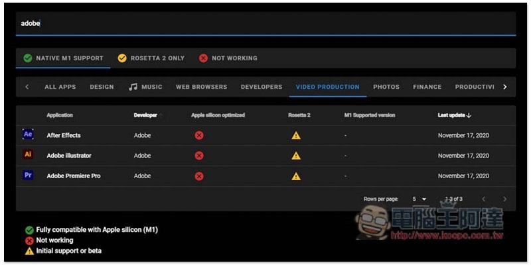Click Adobe developer cell in Premiere Pro row

click(x=142, y=176)
